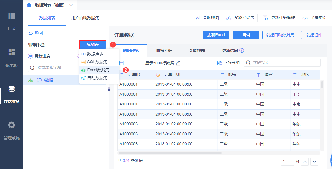
Task: Click the T type icon of 订单ID column
Action: [122, 75]
